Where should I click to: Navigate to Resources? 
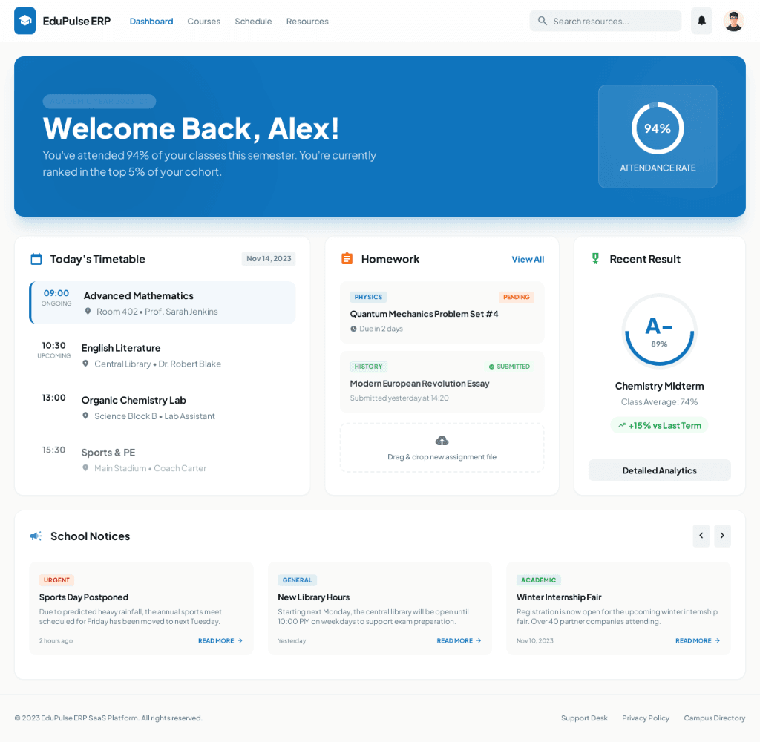(307, 21)
